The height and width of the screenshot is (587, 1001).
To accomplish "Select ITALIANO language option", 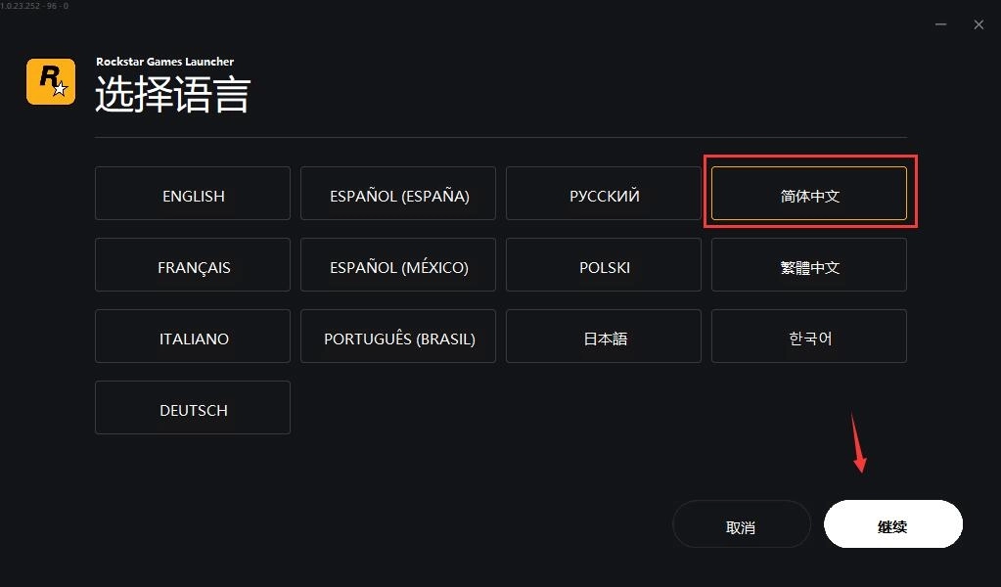I will [193, 337].
